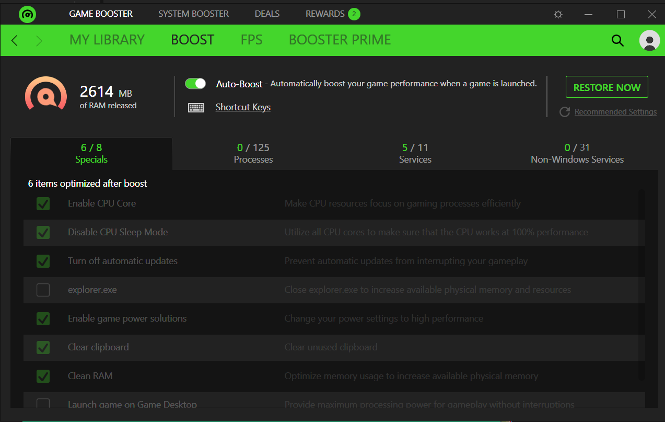Open the user profile avatar
Screen dimensions: 665x422
click(649, 40)
